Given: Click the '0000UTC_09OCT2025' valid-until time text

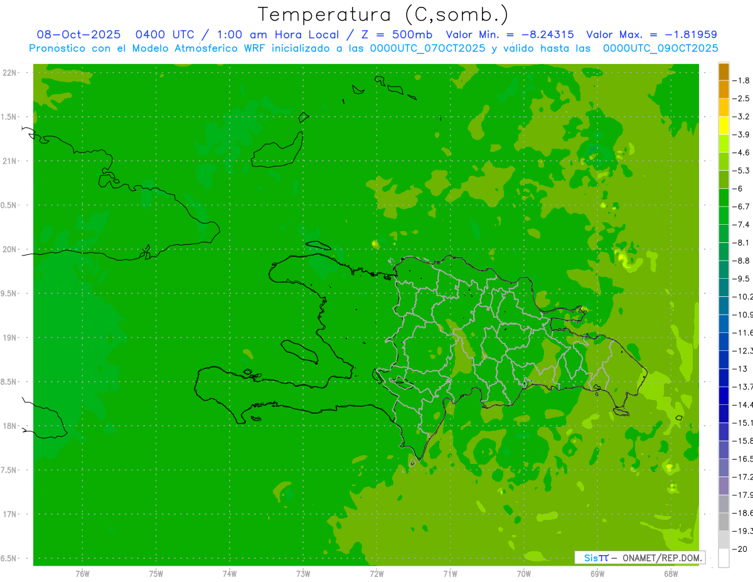Looking at the screenshot, I should [660, 48].
